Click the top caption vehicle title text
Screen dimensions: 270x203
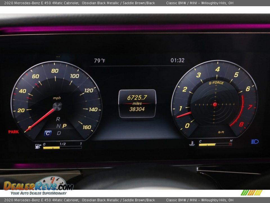tap(80, 3)
